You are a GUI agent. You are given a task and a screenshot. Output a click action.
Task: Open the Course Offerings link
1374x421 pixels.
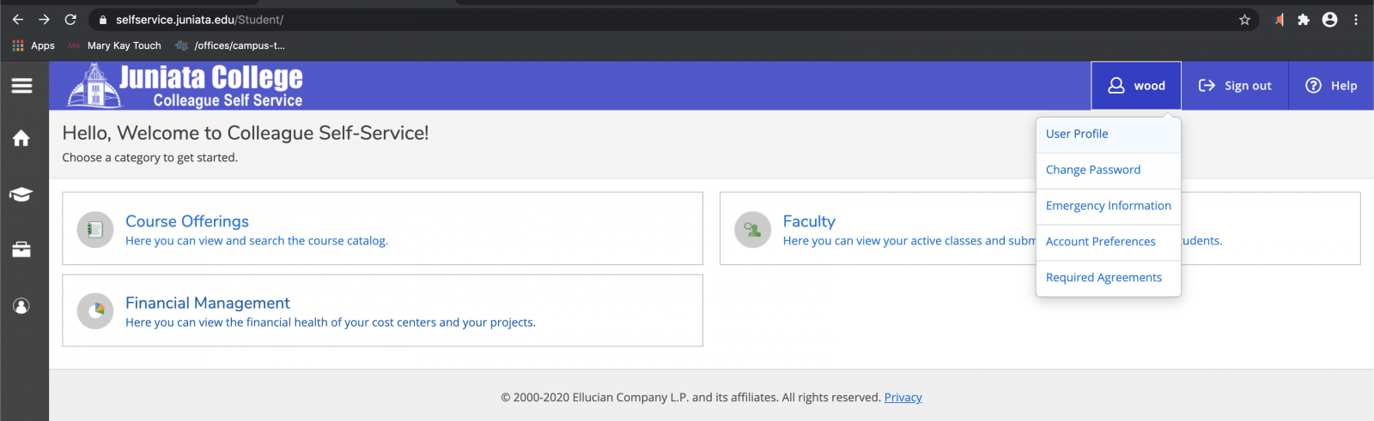coord(187,221)
